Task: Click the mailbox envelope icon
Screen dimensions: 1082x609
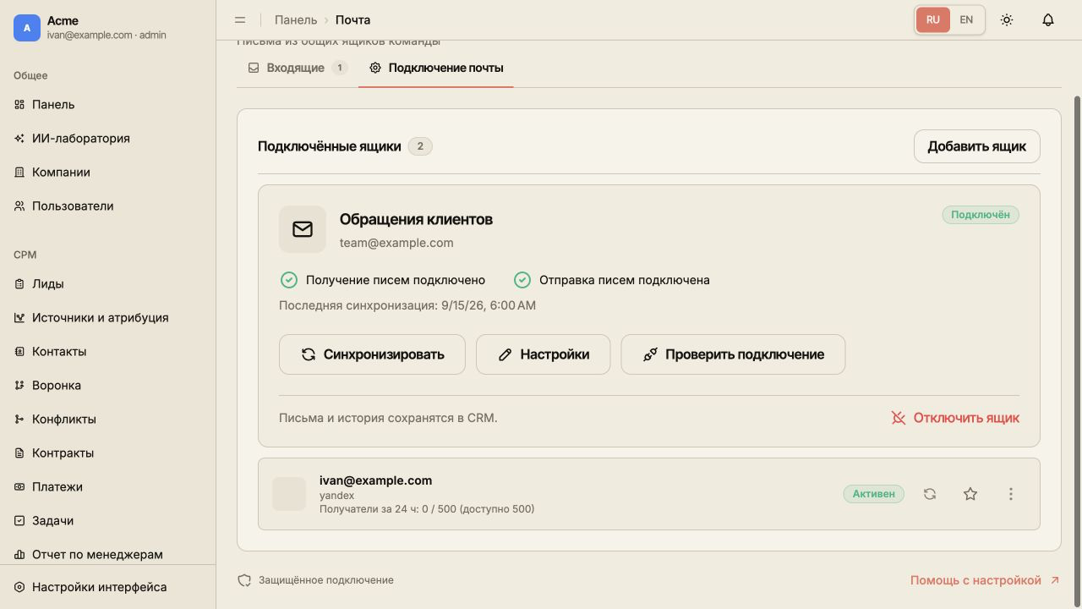Action: [x=303, y=229]
